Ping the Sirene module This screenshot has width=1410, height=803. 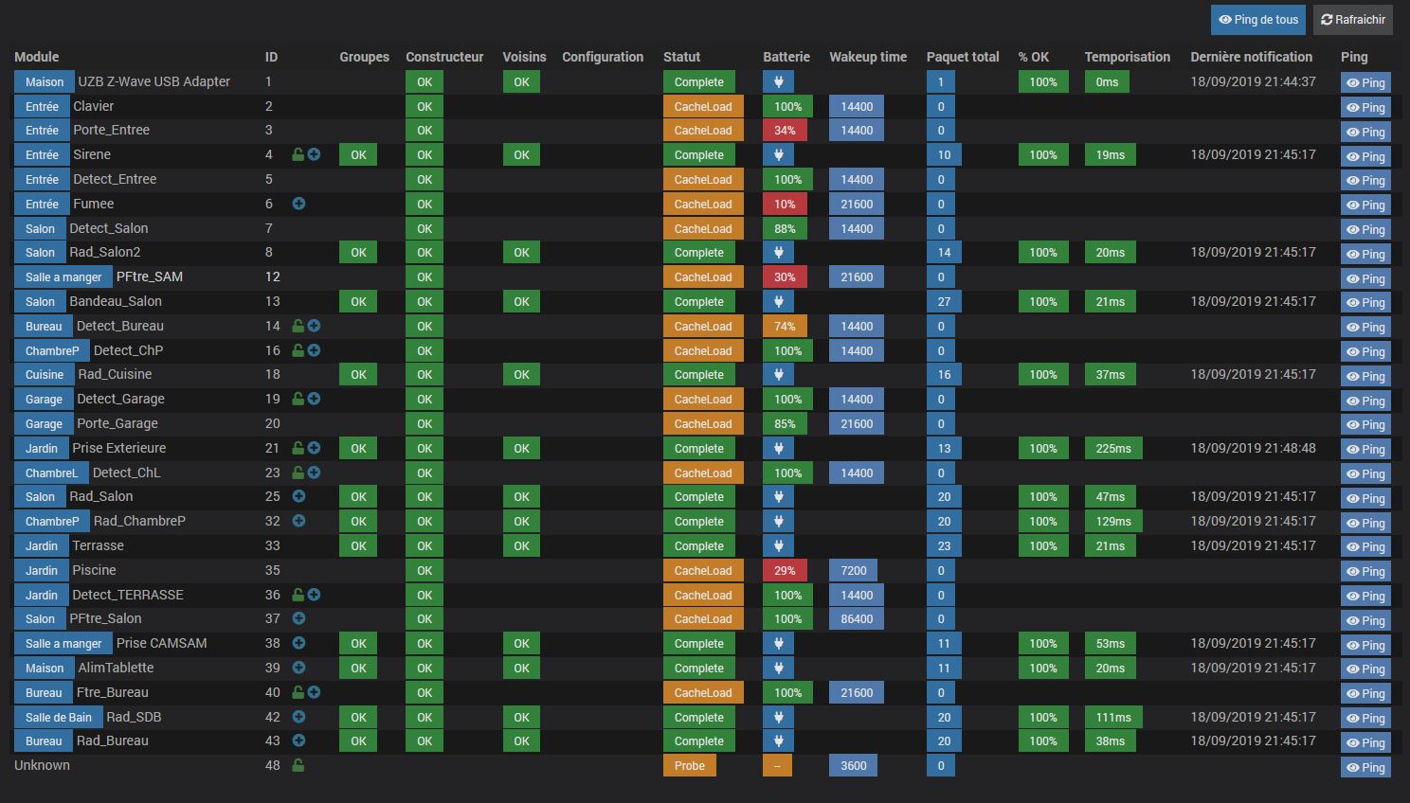pyautogui.click(x=1365, y=156)
